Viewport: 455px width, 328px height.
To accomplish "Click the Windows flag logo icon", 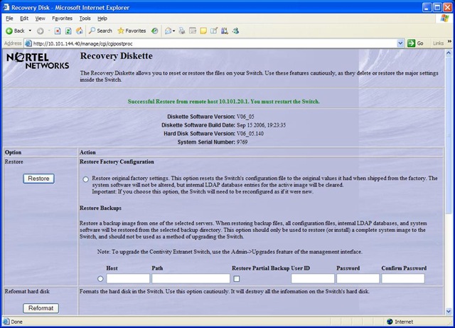I will pos(444,18).
